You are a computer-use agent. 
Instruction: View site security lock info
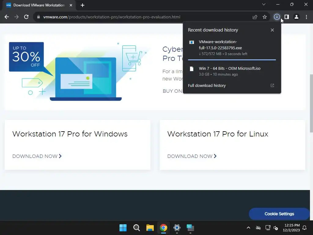click(39, 17)
